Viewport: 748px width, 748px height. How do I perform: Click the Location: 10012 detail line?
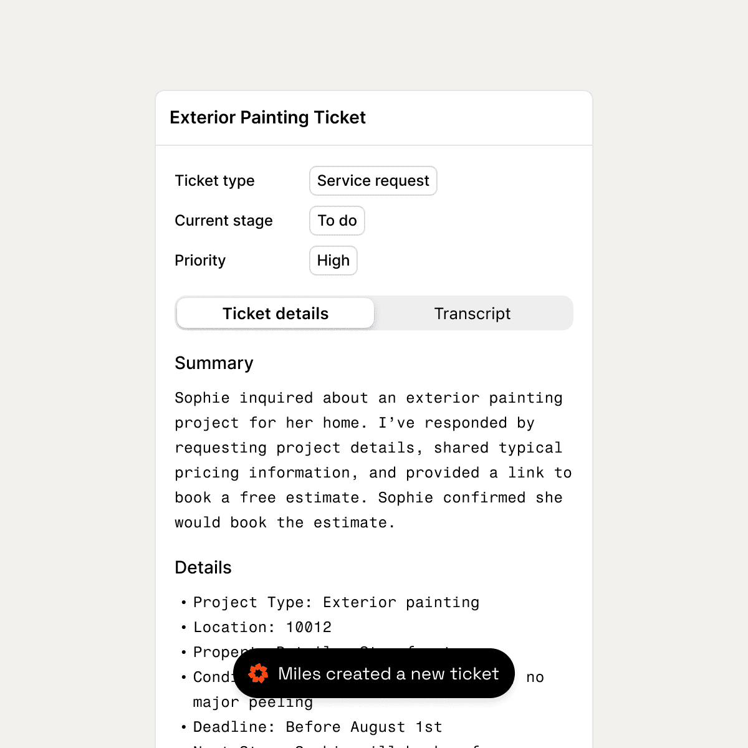[x=262, y=627]
